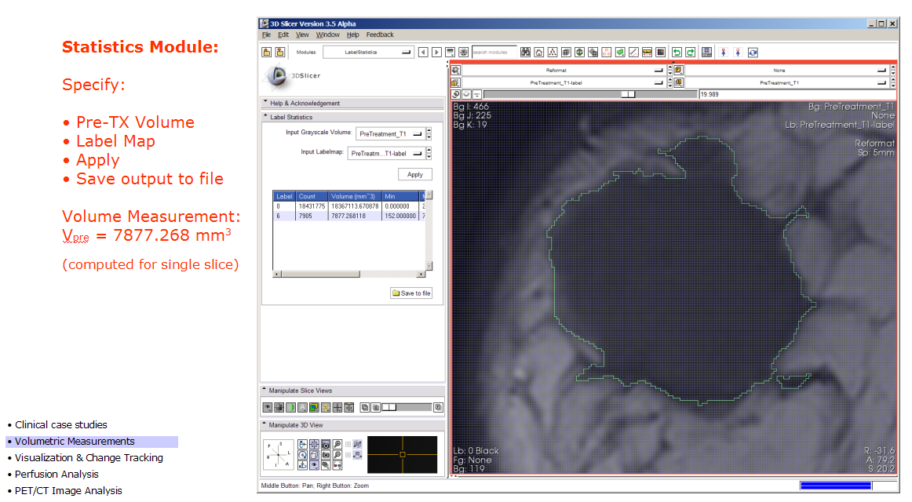
Task: Open the File menu
Action: tap(266, 35)
